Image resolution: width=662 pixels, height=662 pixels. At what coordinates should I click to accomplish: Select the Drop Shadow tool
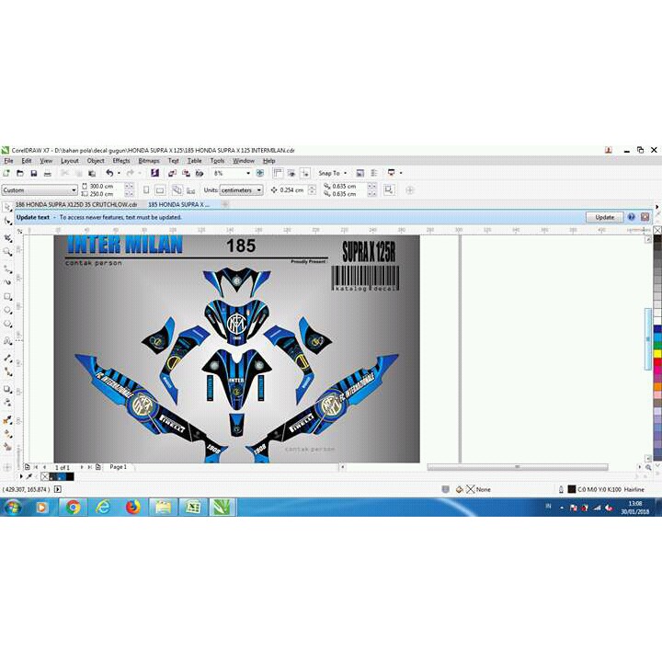(7, 389)
